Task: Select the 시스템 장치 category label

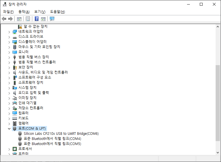Action: point(27,88)
